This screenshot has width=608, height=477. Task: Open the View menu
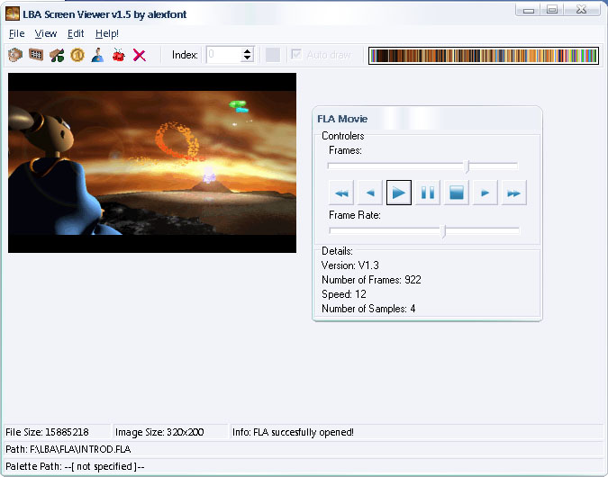[x=46, y=33]
